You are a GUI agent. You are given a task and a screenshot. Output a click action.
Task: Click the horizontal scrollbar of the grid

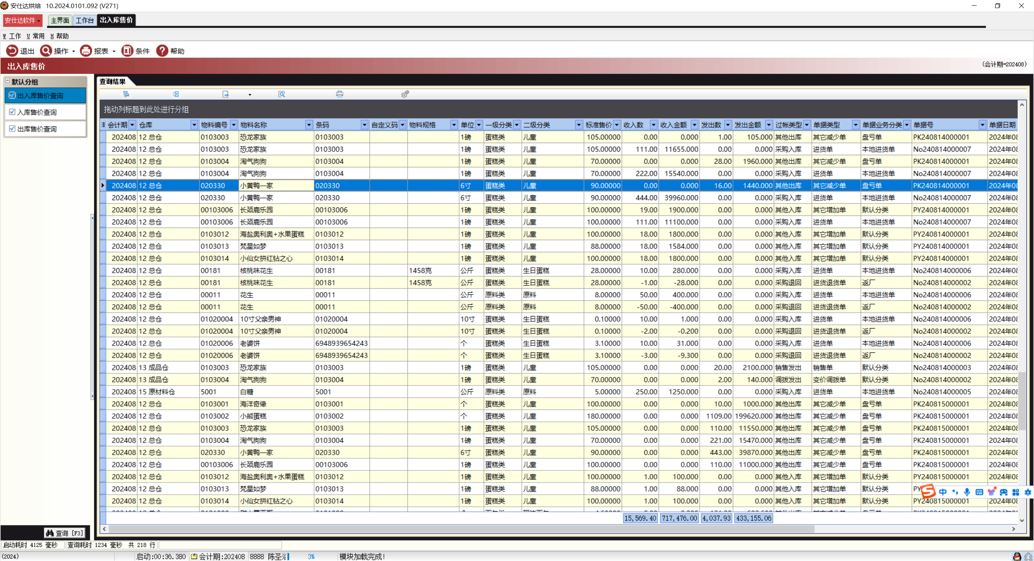(x=461, y=529)
